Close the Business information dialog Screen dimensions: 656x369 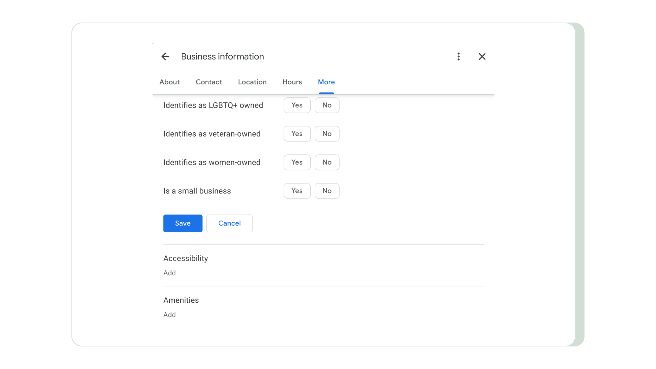[x=482, y=56]
